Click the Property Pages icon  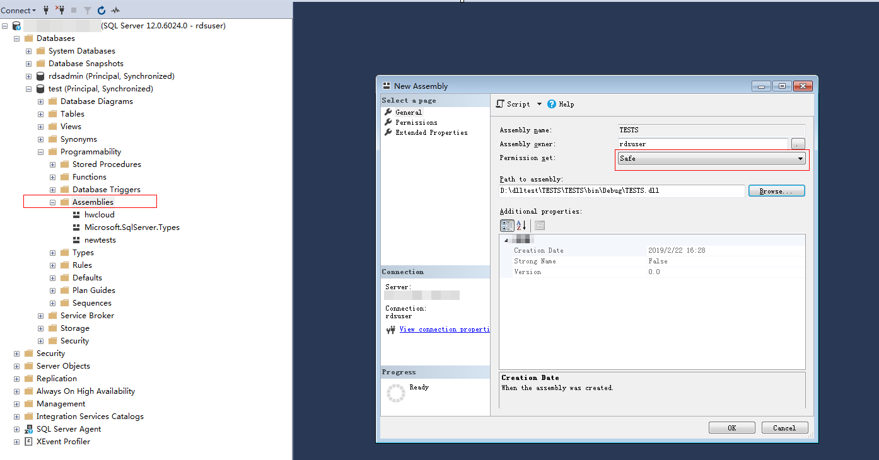[x=540, y=225]
